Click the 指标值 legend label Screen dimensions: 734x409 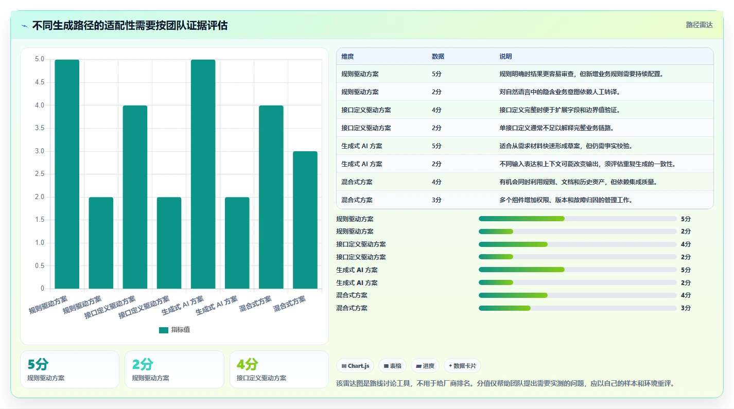(x=181, y=330)
